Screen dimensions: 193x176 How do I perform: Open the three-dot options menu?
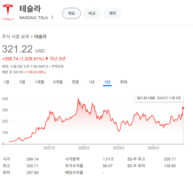(x=52, y=18)
